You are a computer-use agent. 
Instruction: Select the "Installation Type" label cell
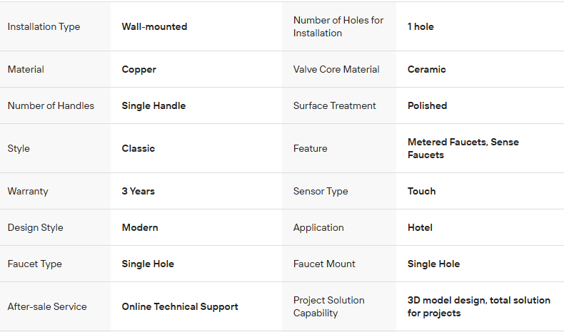click(44, 26)
